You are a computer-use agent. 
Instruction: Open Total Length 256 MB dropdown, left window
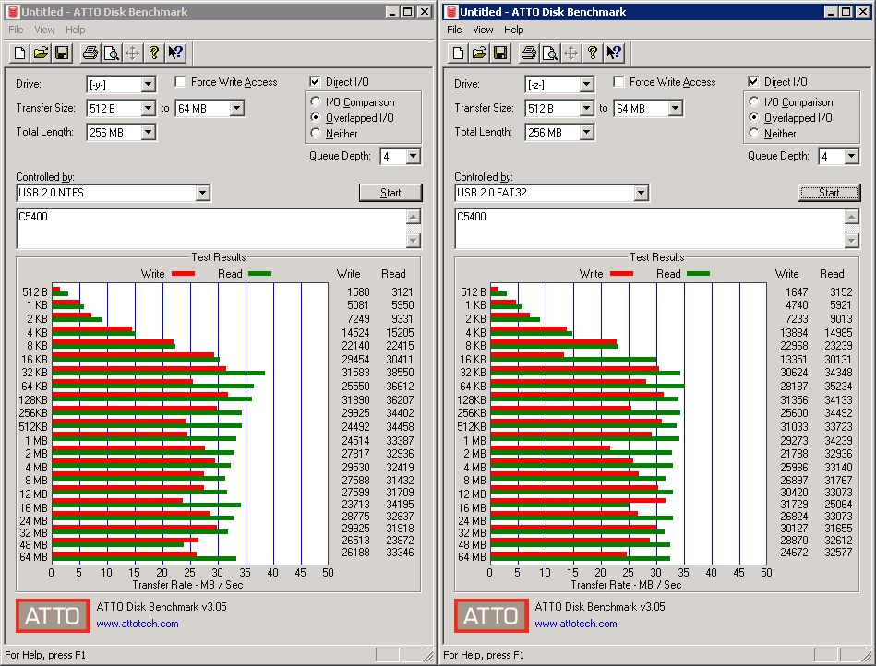coord(148,132)
